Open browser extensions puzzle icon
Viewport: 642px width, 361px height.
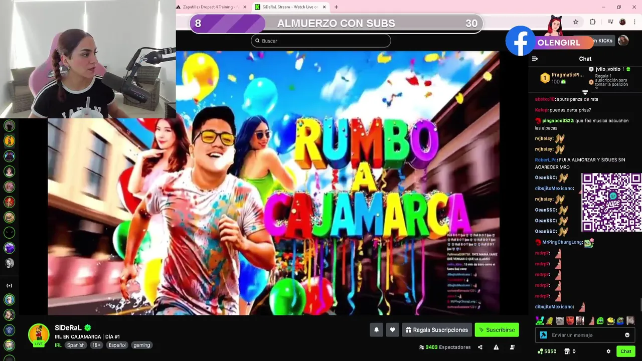[x=593, y=22]
